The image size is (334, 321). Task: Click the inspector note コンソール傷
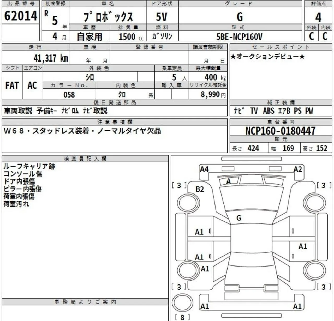(x=23, y=174)
